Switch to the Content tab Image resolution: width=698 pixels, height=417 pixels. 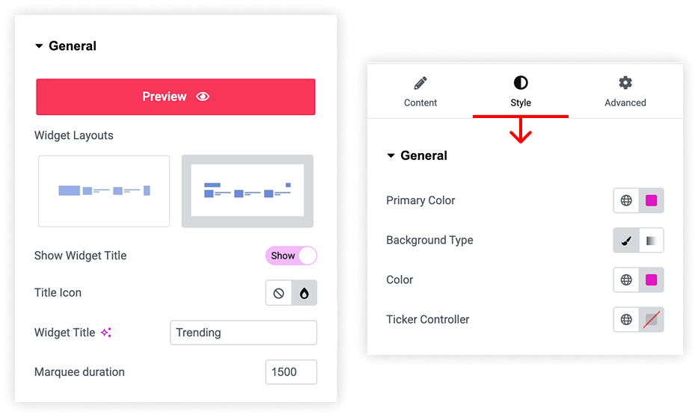point(420,92)
